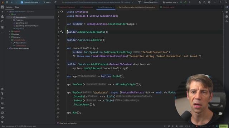Open the Commit tool window icon
Image resolution: width=229 pixels, height=128 pixels.
click(3, 12)
